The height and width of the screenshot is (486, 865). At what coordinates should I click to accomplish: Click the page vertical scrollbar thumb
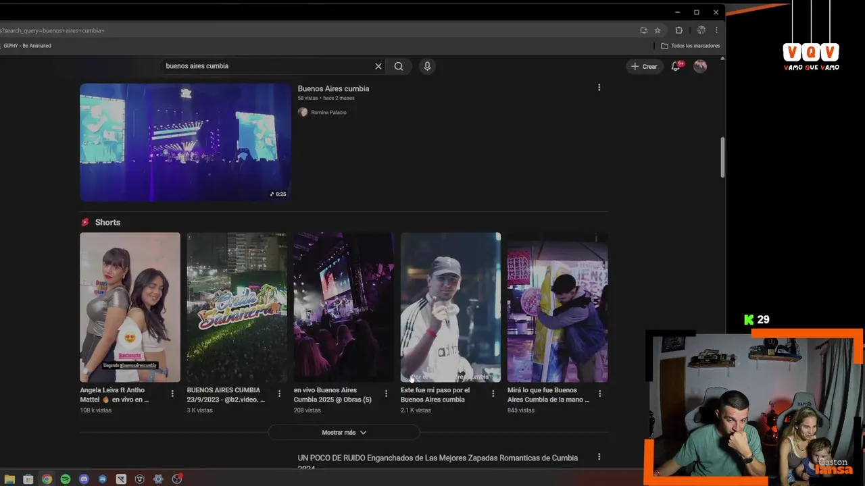722,157
